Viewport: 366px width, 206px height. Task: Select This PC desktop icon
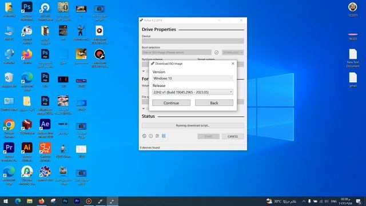pos(9,33)
